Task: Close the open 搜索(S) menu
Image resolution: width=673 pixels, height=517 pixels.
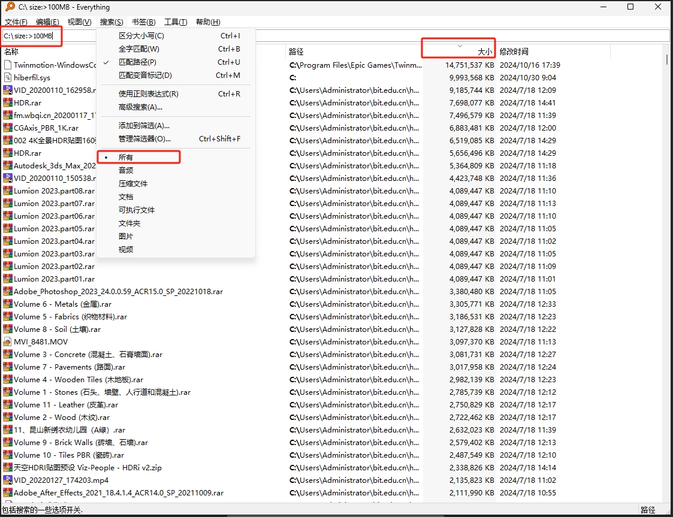Action: pos(111,22)
